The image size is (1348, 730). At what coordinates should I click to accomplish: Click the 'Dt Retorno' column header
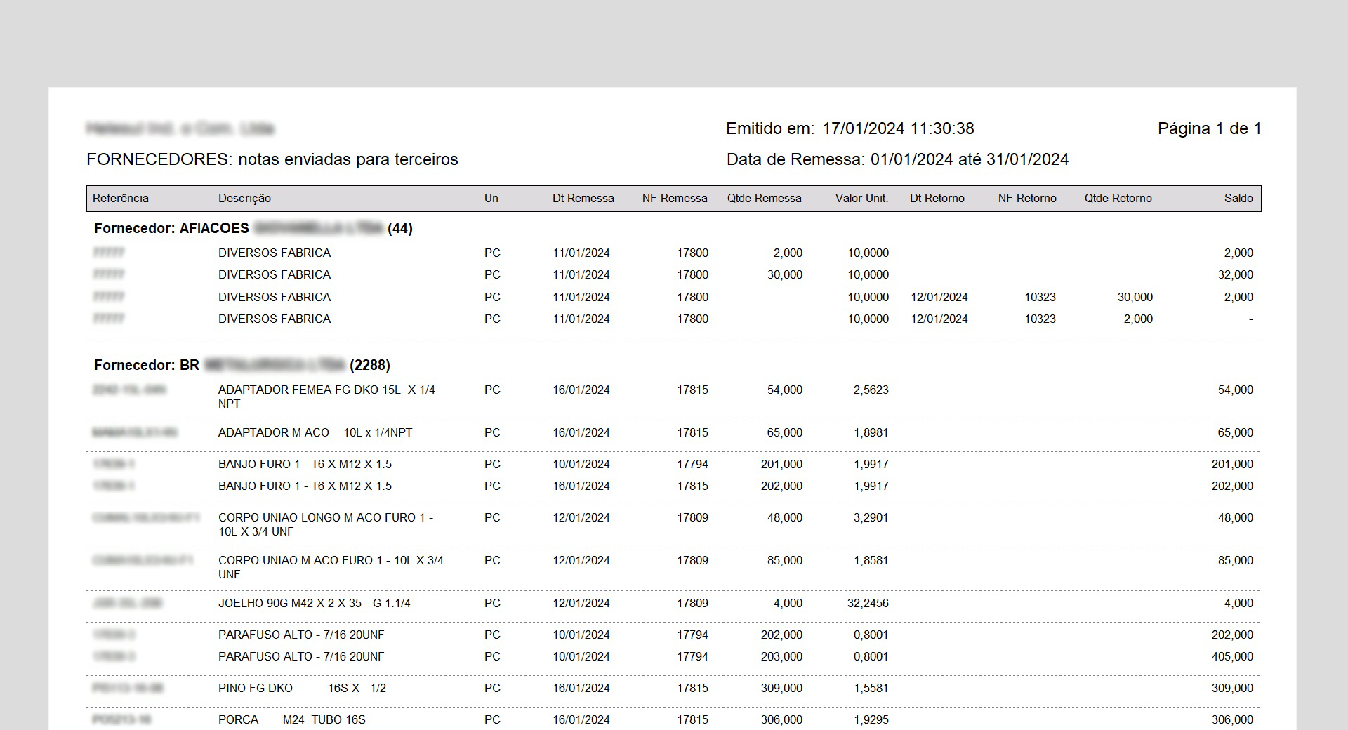[x=937, y=198]
